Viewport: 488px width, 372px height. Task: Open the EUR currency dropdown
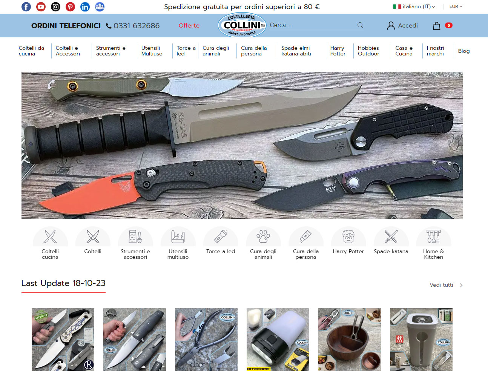tap(456, 6)
